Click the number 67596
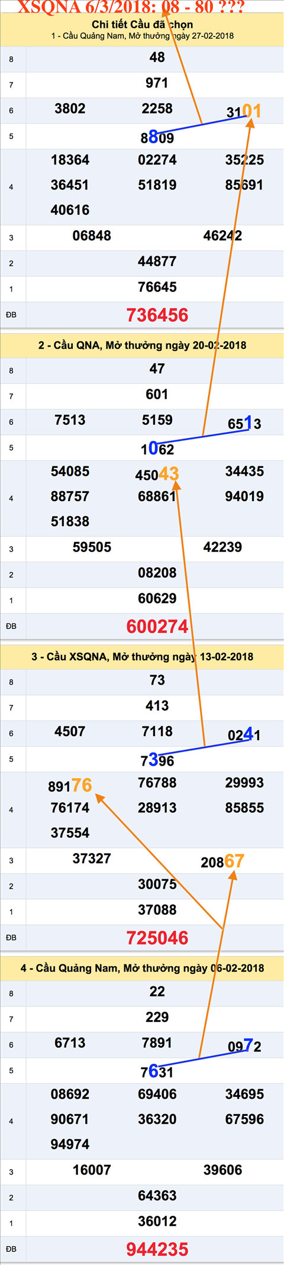The width and height of the screenshot is (284, 1265). coord(244,1119)
